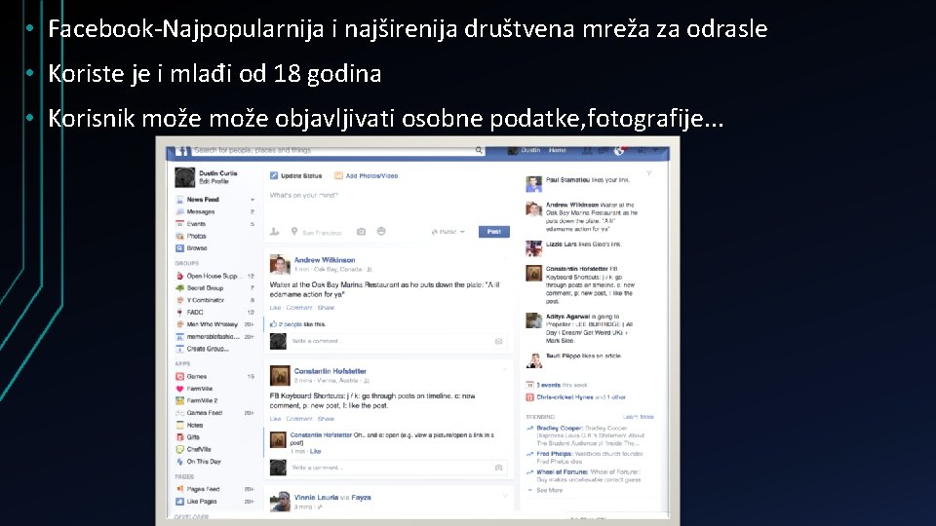Open the Events calendar icon
Screen dimensions: 936x526
pyautogui.click(x=179, y=224)
